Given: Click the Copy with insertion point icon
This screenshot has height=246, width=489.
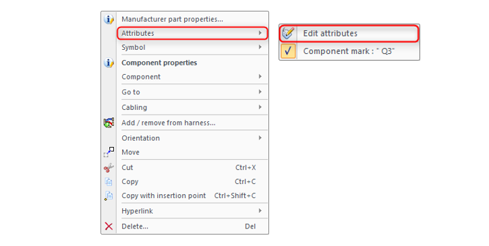Looking at the screenshot, I should pyautogui.click(x=109, y=196).
